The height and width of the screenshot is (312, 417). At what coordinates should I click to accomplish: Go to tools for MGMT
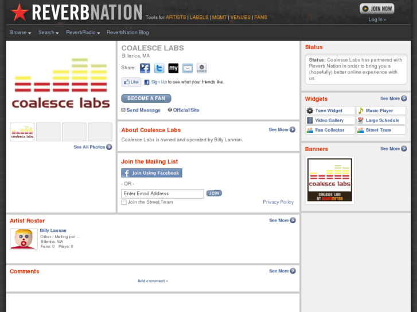(x=219, y=18)
